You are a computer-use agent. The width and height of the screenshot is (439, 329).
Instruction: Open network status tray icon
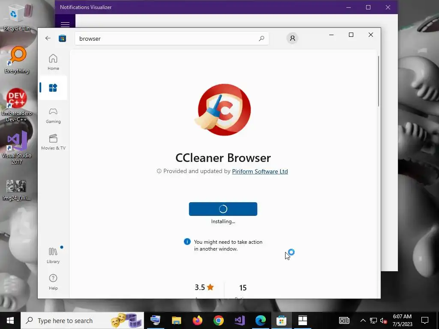click(373, 320)
